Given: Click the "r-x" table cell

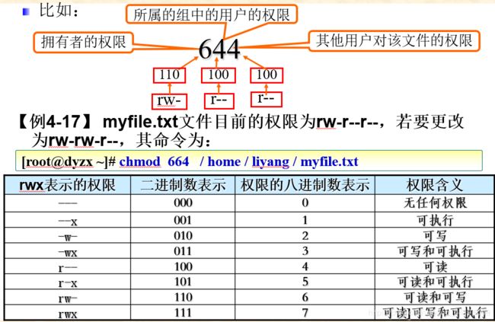Looking at the screenshot, I should click(68, 282).
